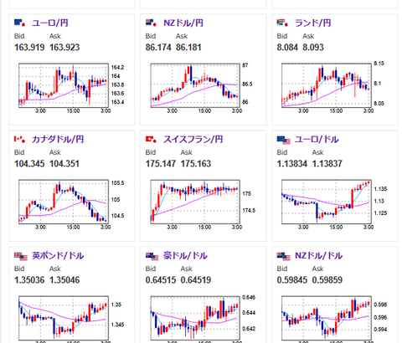Open the NZドル/円 rate link

pyautogui.click(x=183, y=23)
